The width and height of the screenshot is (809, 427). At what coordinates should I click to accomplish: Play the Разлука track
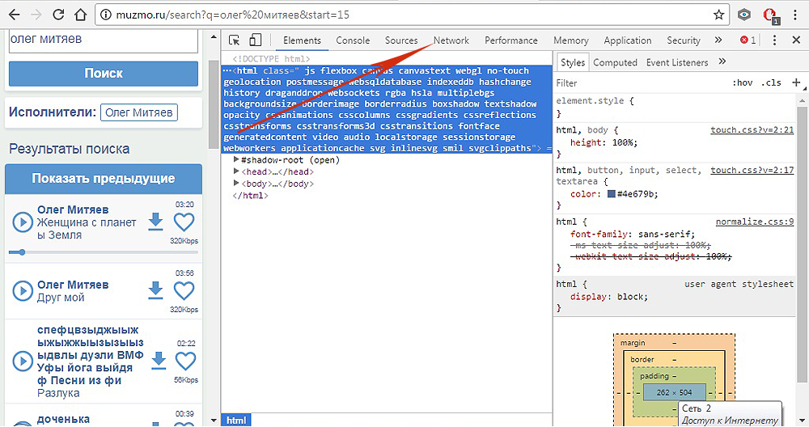(23, 361)
